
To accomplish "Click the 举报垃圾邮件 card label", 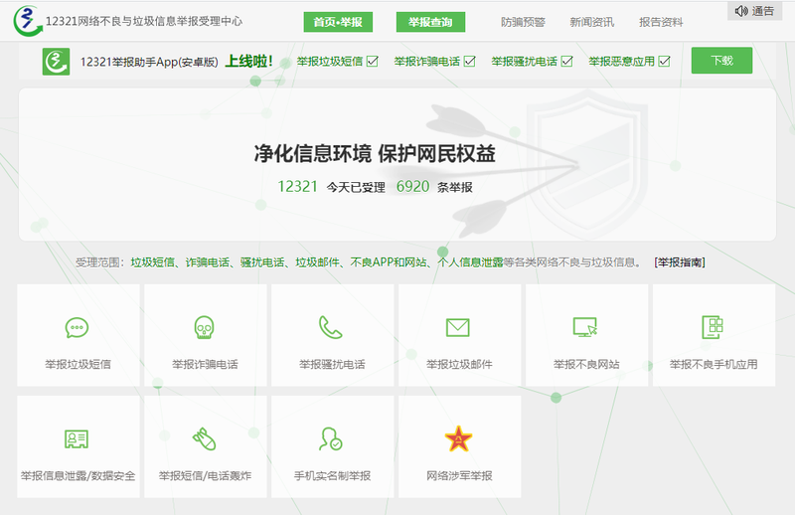I will [x=459, y=364].
